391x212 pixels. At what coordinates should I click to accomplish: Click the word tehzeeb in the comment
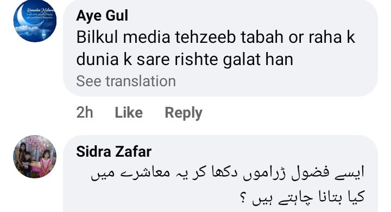205,37
